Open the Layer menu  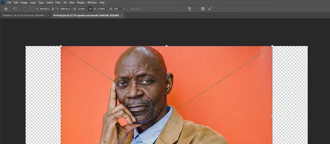(x=33, y=2)
